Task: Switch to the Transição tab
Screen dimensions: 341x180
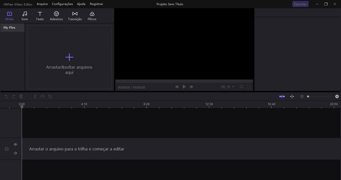Action: (75, 16)
